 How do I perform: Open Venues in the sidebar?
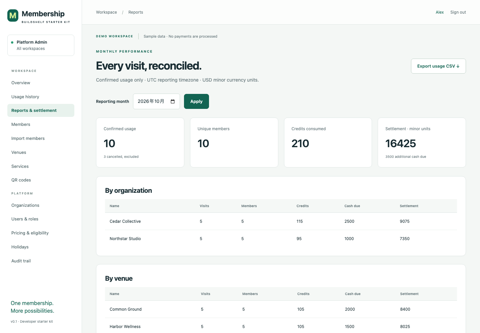41,152
